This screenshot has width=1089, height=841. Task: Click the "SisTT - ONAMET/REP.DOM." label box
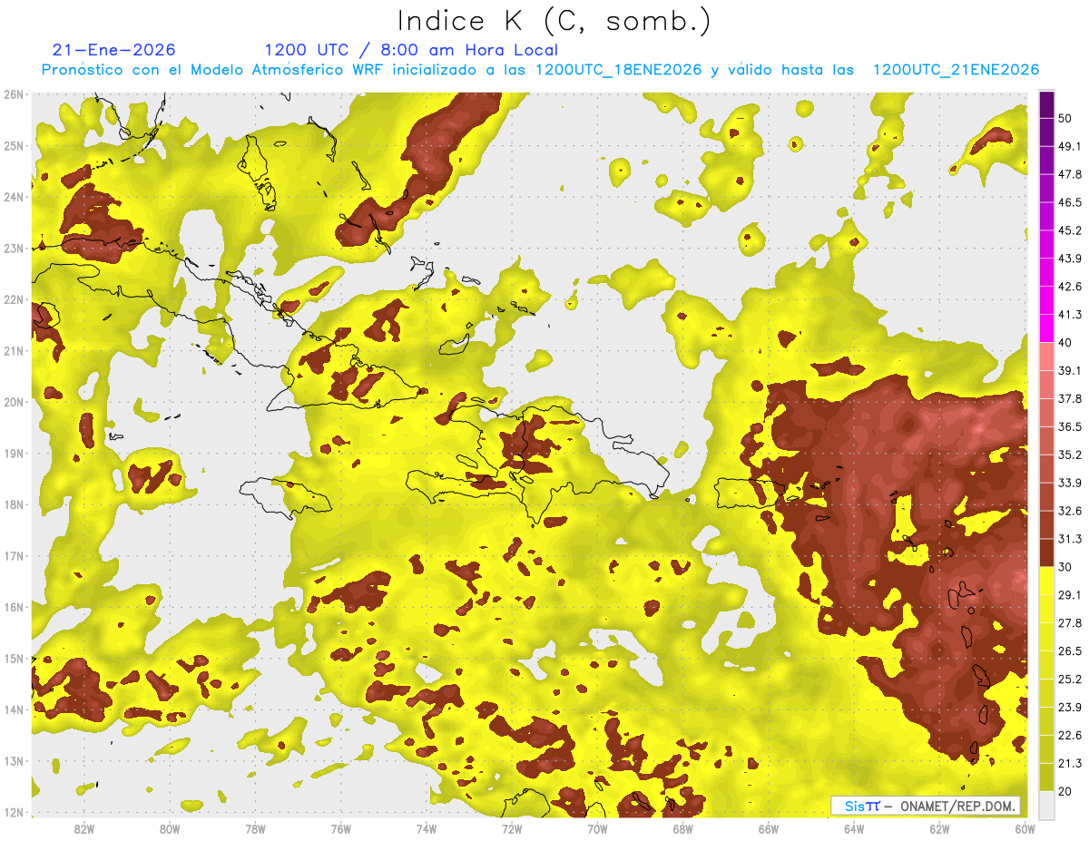tap(927, 806)
